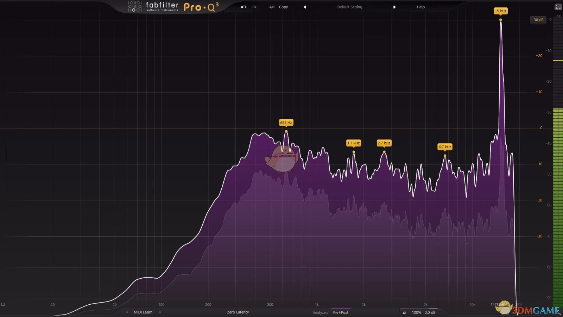
Task: Click the 6.7 kHz frequency label
Action: click(x=445, y=147)
